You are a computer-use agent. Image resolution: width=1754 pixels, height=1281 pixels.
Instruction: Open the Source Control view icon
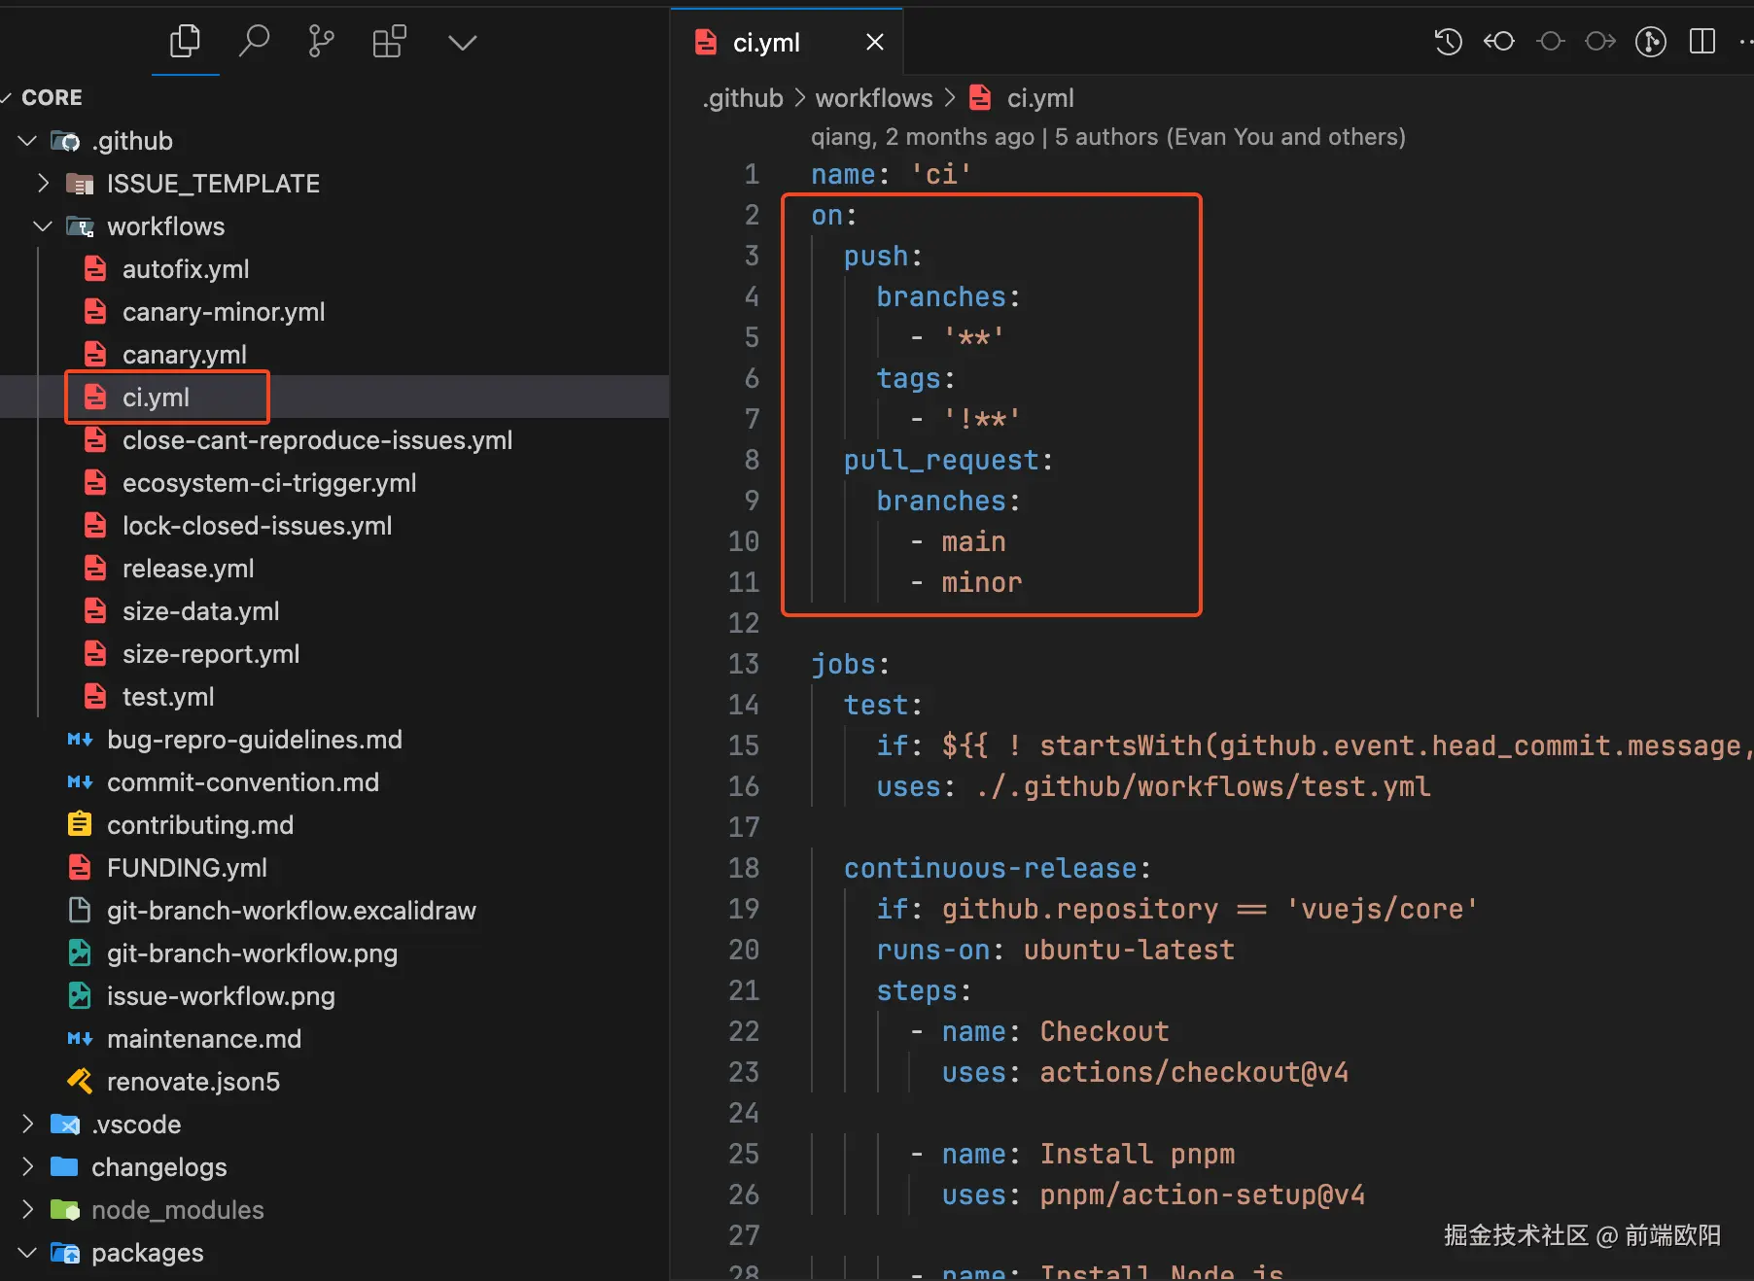point(321,42)
